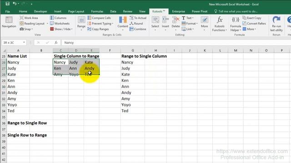Switch to the Developer tab

coord(40,11)
